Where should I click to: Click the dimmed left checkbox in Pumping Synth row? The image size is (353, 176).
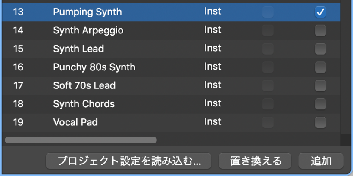coord(268,12)
